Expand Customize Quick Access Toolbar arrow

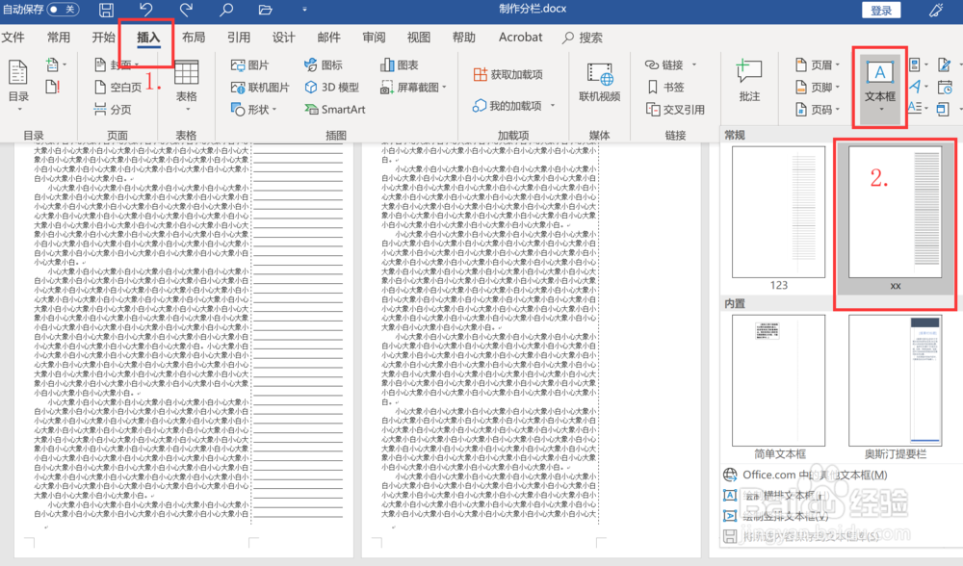[x=304, y=10]
